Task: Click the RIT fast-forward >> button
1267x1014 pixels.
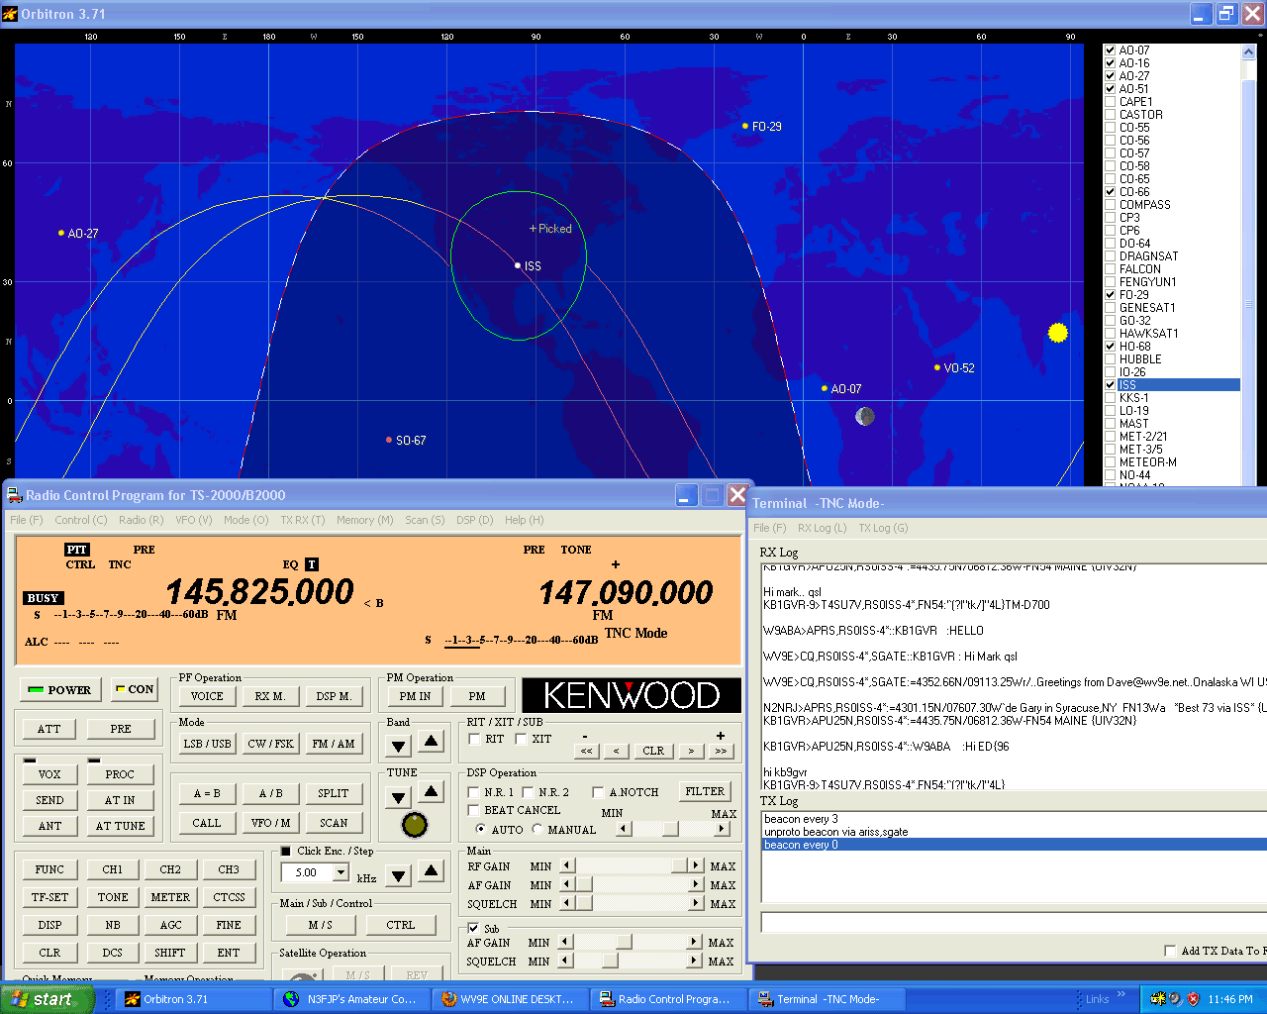Action: pyautogui.click(x=720, y=752)
